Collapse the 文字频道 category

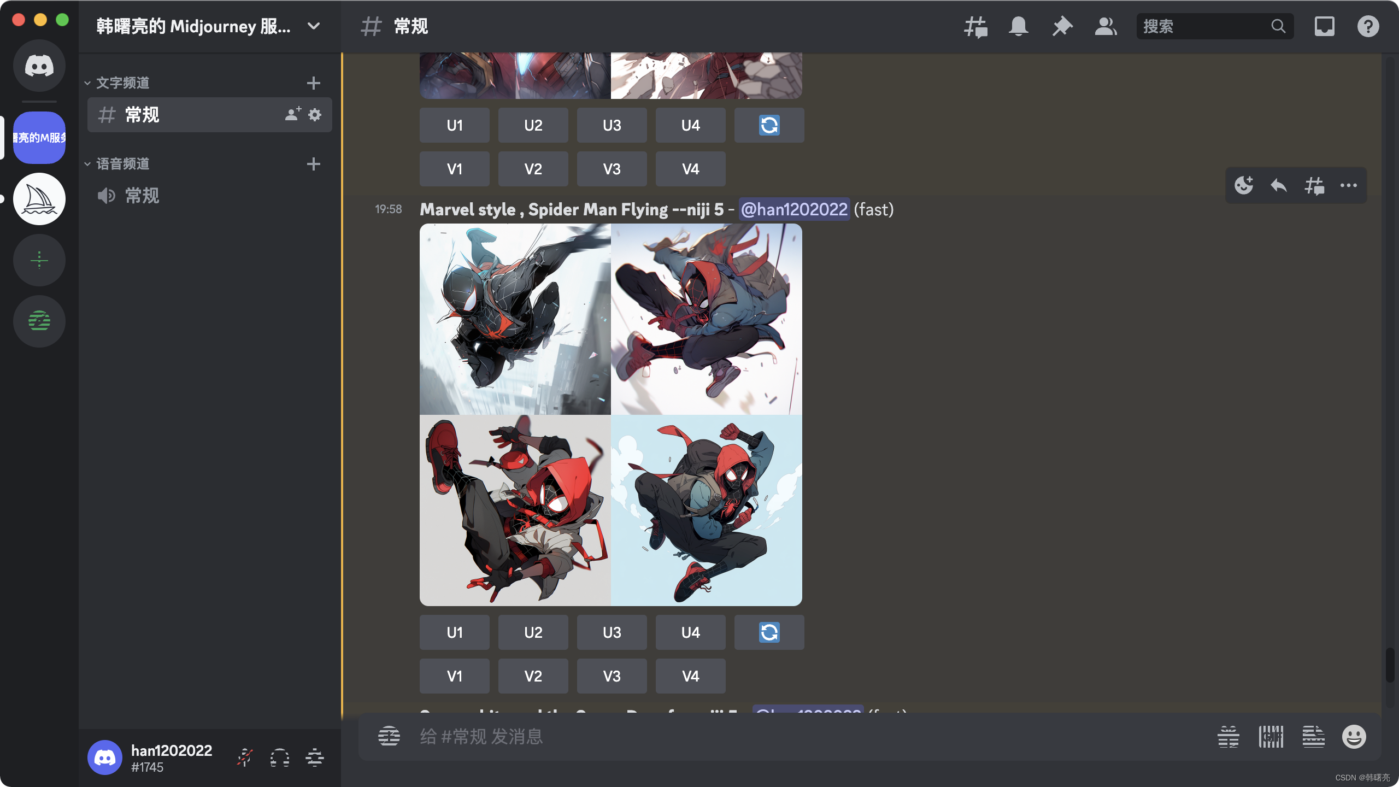pyautogui.click(x=122, y=83)
